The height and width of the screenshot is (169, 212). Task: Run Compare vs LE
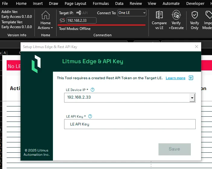pos(159,20)
